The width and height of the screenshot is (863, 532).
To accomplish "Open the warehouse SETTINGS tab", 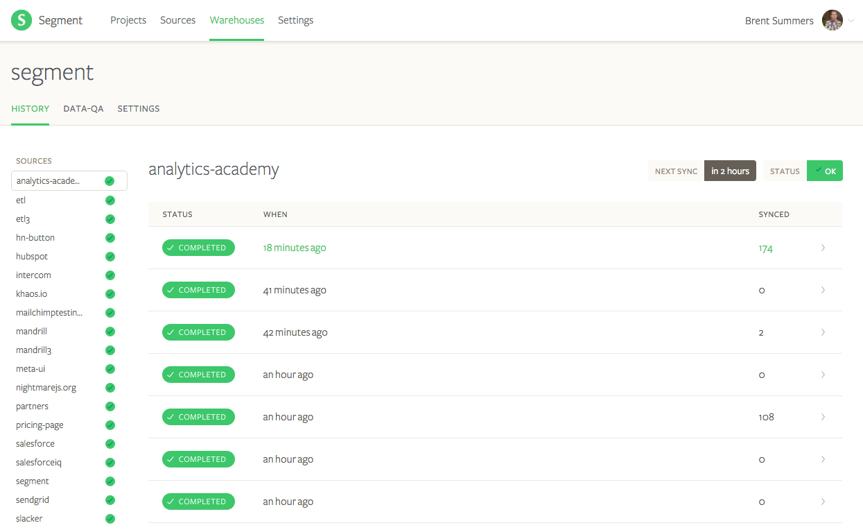I will tap(139, 109).
